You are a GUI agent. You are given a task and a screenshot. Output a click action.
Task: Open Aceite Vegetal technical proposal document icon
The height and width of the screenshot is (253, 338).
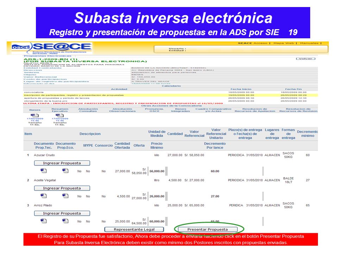click(x=44, y=196)
